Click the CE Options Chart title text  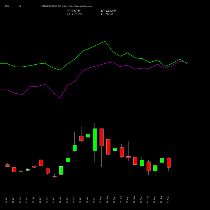pyautogui.click(x=67, y=6)
